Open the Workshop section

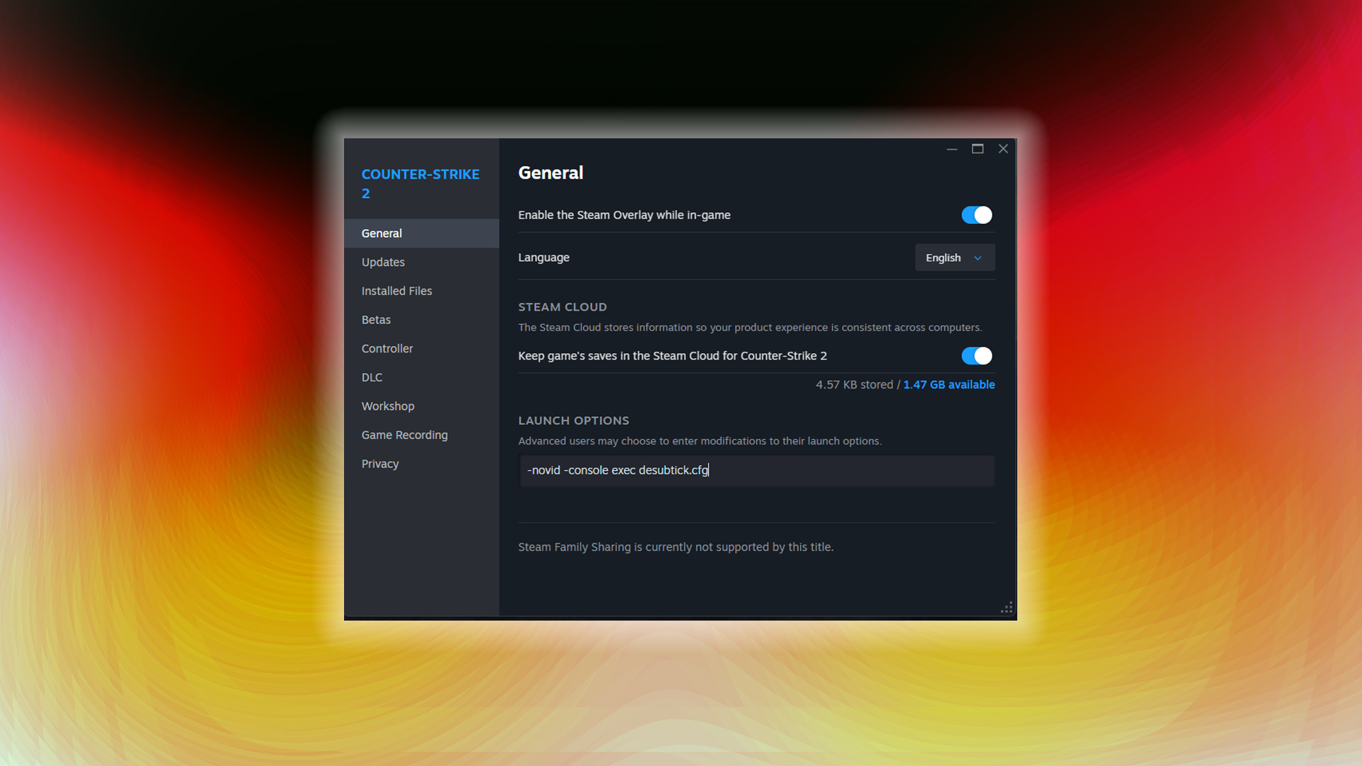(x=421, y=406)
